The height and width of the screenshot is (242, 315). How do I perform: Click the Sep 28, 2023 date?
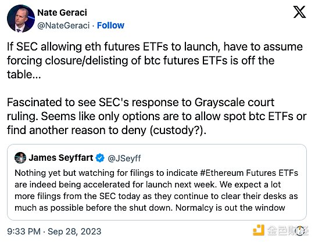(x=74, y=232)
